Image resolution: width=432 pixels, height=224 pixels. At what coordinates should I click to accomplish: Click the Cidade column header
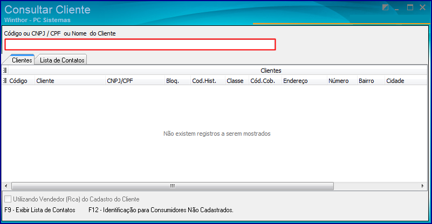click(x=406, y=81)
